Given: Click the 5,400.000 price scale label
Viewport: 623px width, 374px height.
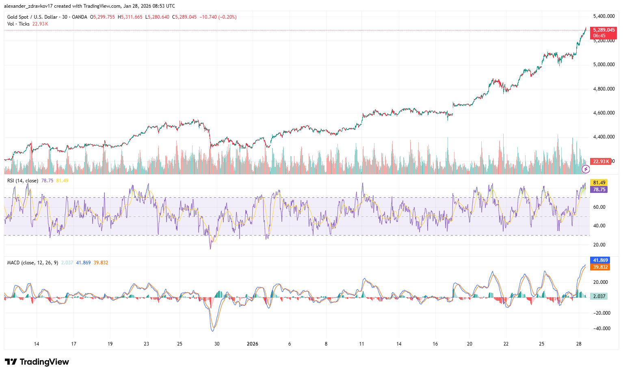Looking at the screenshot, I should coord(604,16).
